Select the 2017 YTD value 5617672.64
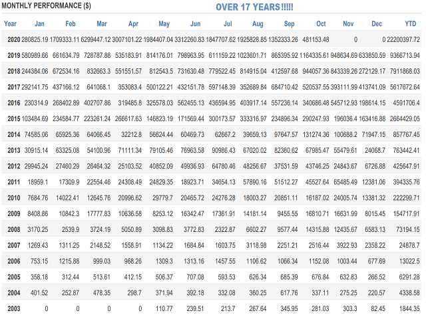 405,87
